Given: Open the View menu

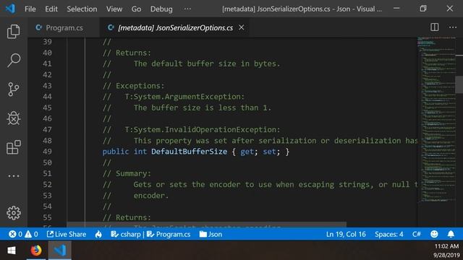Looking at the screenshot, I should tap(114, 9).
